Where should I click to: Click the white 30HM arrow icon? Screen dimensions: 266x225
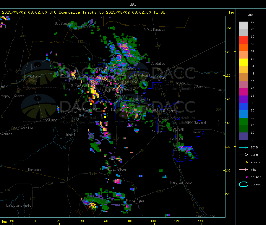click(x=244, y=155)
